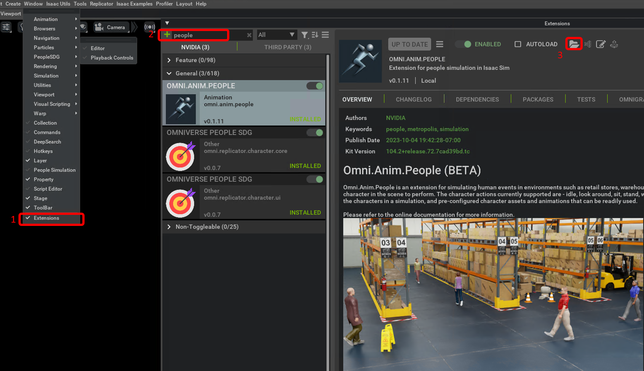Open the TESTS tab
The width and height of the screenshot is (644, 371).
(586, 100)
